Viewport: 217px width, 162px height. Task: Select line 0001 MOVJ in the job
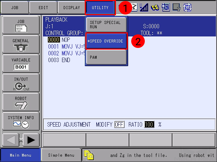[66, 47]
